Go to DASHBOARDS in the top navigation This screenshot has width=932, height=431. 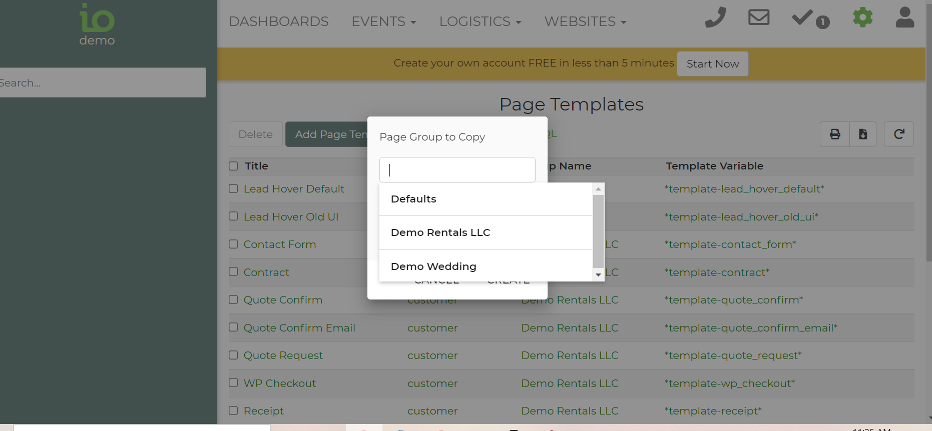[278, 21]
